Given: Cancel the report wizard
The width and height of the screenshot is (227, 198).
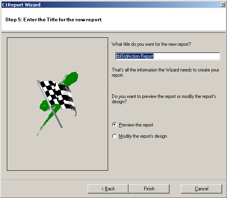Looking at the screenshot, I should point(201,189).
